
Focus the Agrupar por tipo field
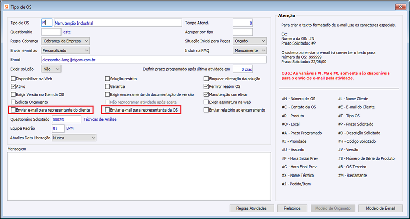[x=242, y=32]
